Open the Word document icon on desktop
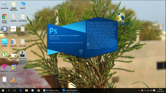 click(x=13, y=43)
